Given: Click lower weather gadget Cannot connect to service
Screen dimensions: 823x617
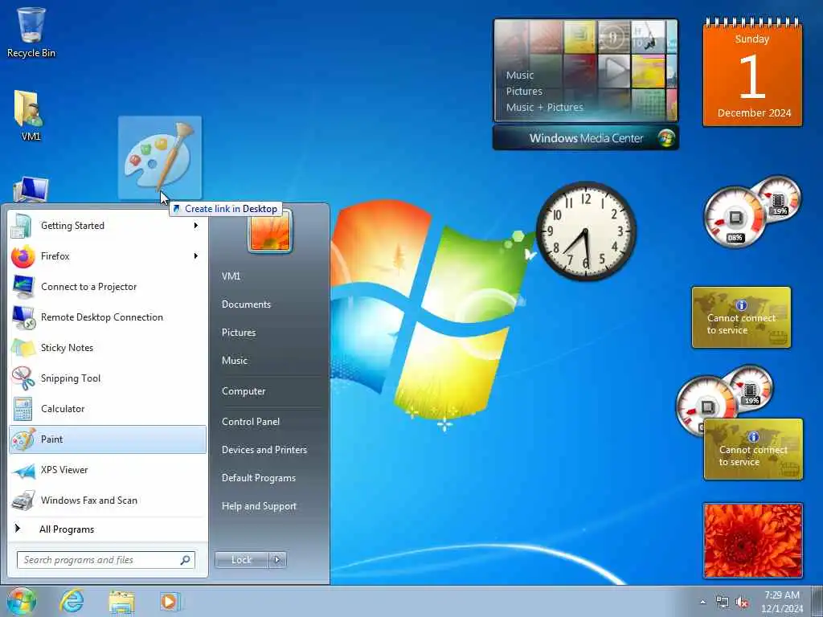Looking at the screenshot, I should click(753, 449).
